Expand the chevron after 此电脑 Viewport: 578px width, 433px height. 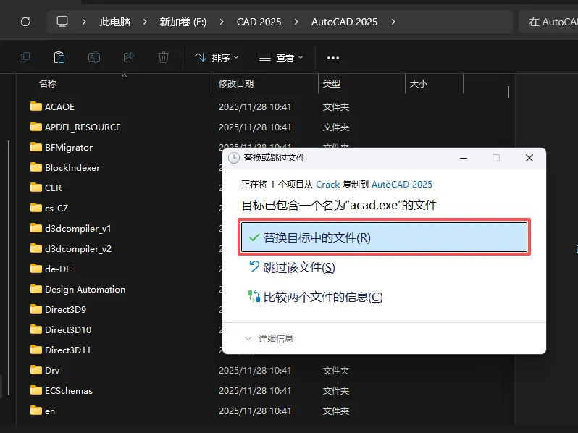coord(145,22)
